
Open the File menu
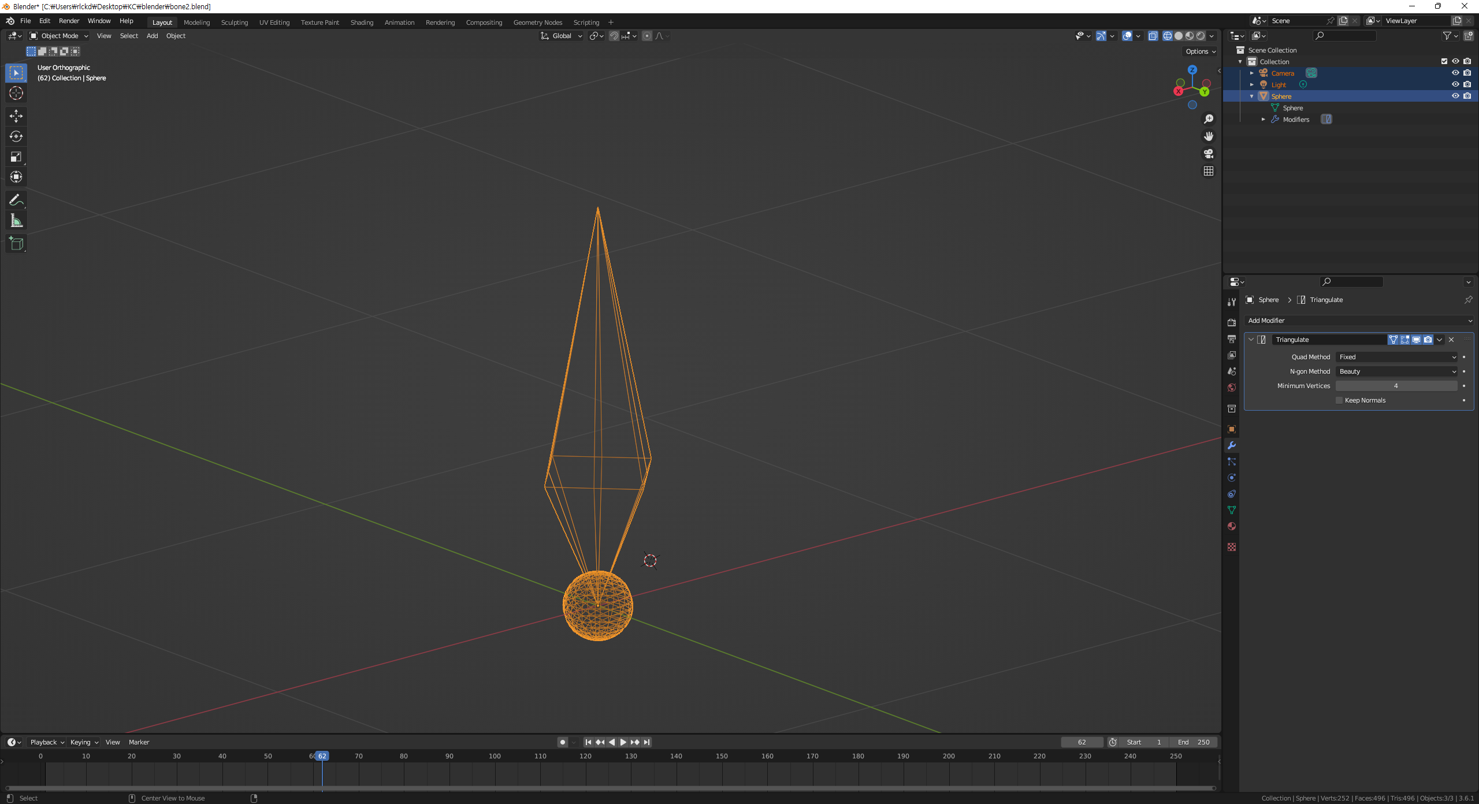pyautogui.click(x=25, y=21)
